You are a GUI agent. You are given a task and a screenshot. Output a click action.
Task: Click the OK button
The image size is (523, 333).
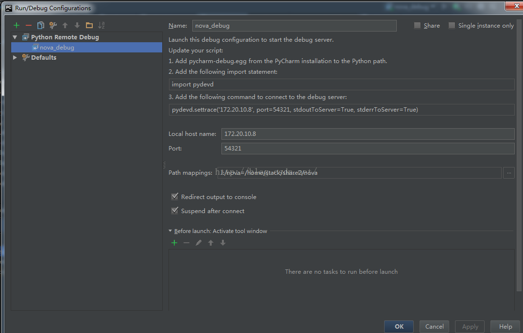pos(399,326)
